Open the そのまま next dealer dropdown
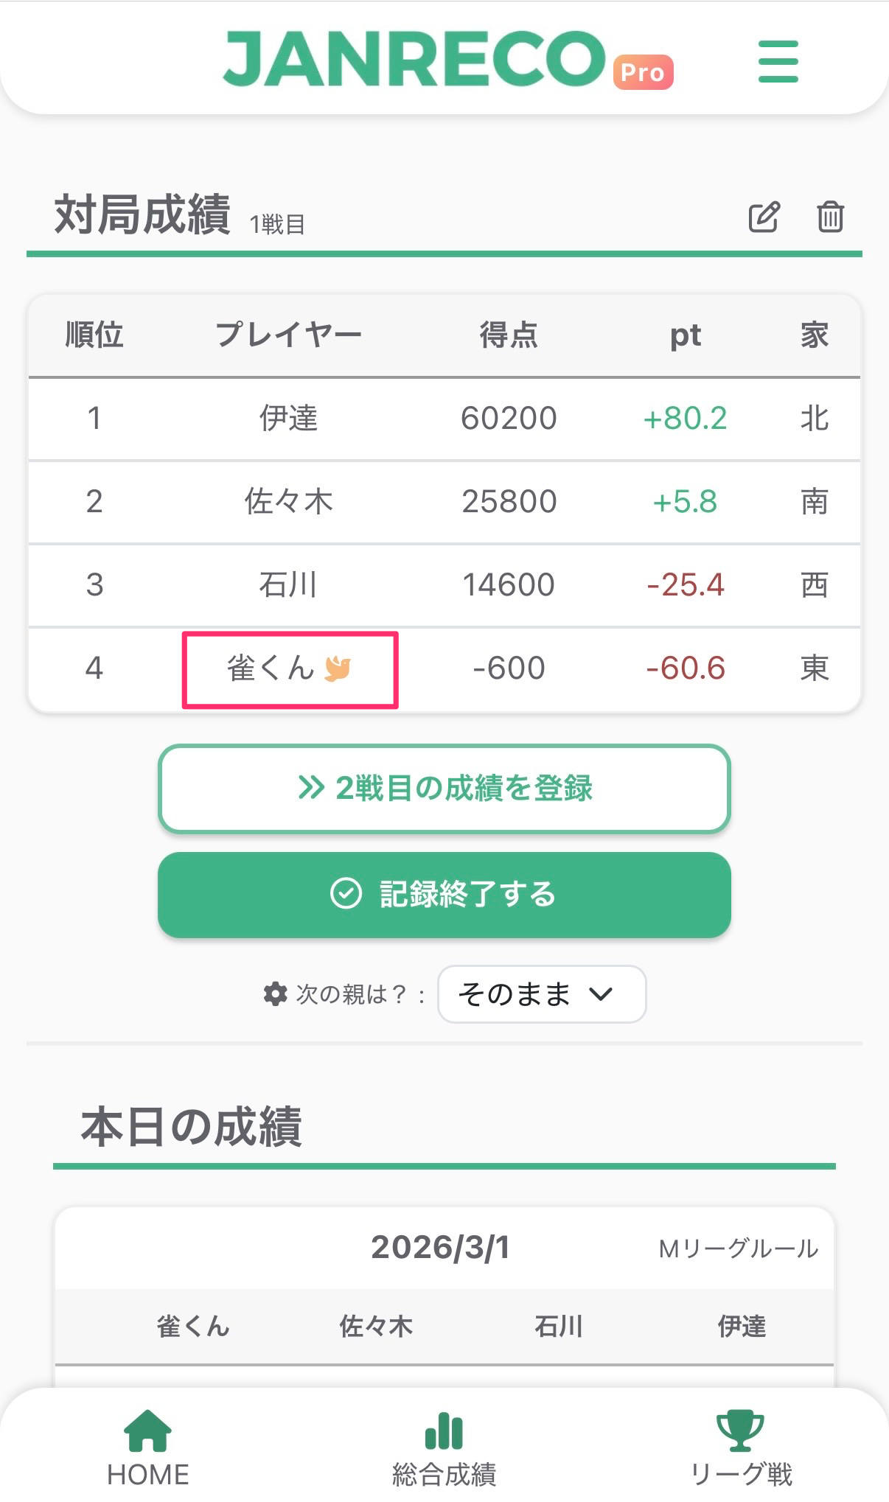 (542, 994)
